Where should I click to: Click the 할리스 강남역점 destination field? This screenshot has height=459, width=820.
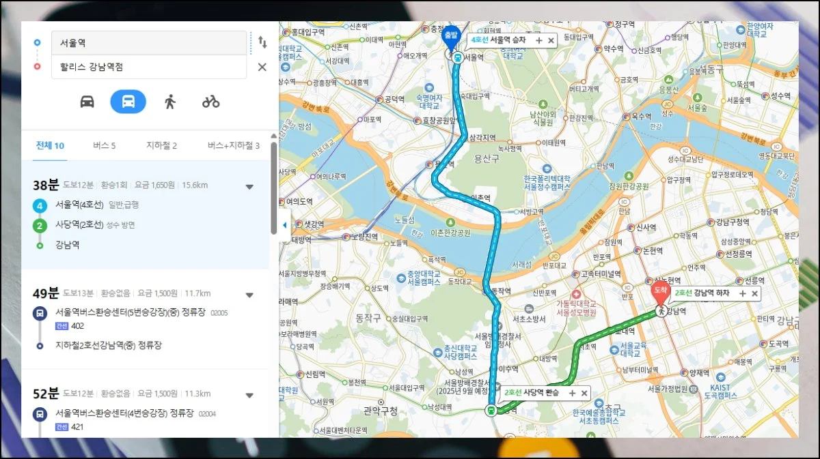tap(149, 67)
